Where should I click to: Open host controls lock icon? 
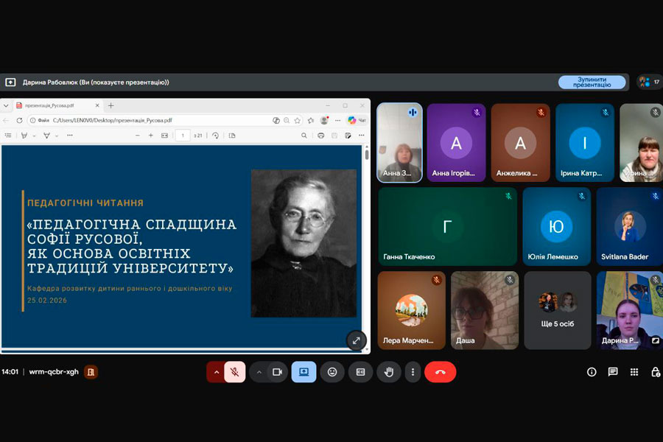(x=656, y=372)
